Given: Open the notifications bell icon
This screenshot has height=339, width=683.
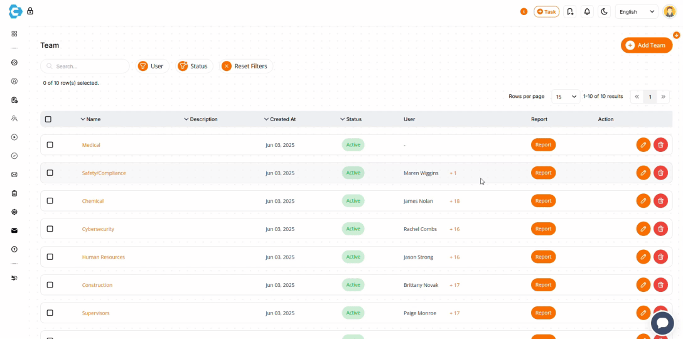Looking at the screenshot, I should click(587, 11).
